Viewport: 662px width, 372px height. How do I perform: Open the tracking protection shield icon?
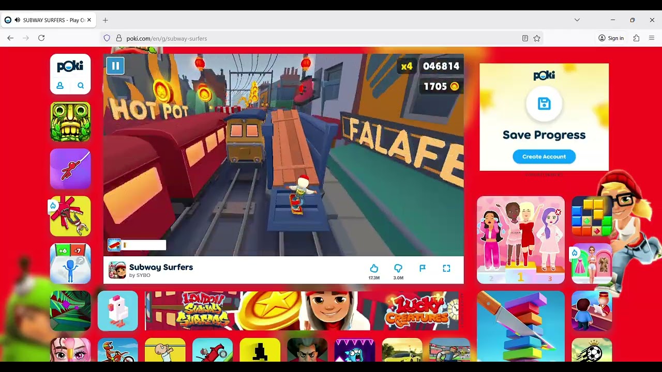click(x=107, y=38)
